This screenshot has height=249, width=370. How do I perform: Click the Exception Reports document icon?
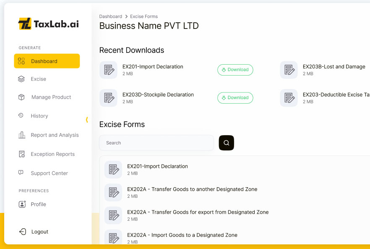click(x=22, y=154)
